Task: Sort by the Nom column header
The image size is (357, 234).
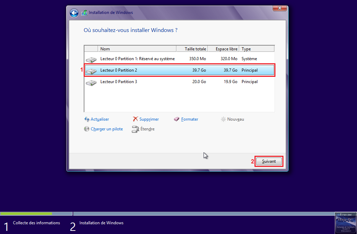Action: click(x=137, y=49)
